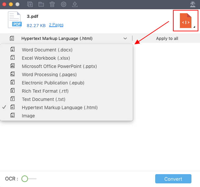Click the upload/share toolbar icon
Image resolution: width=200 pixels, height=187 pixels.
75,4
